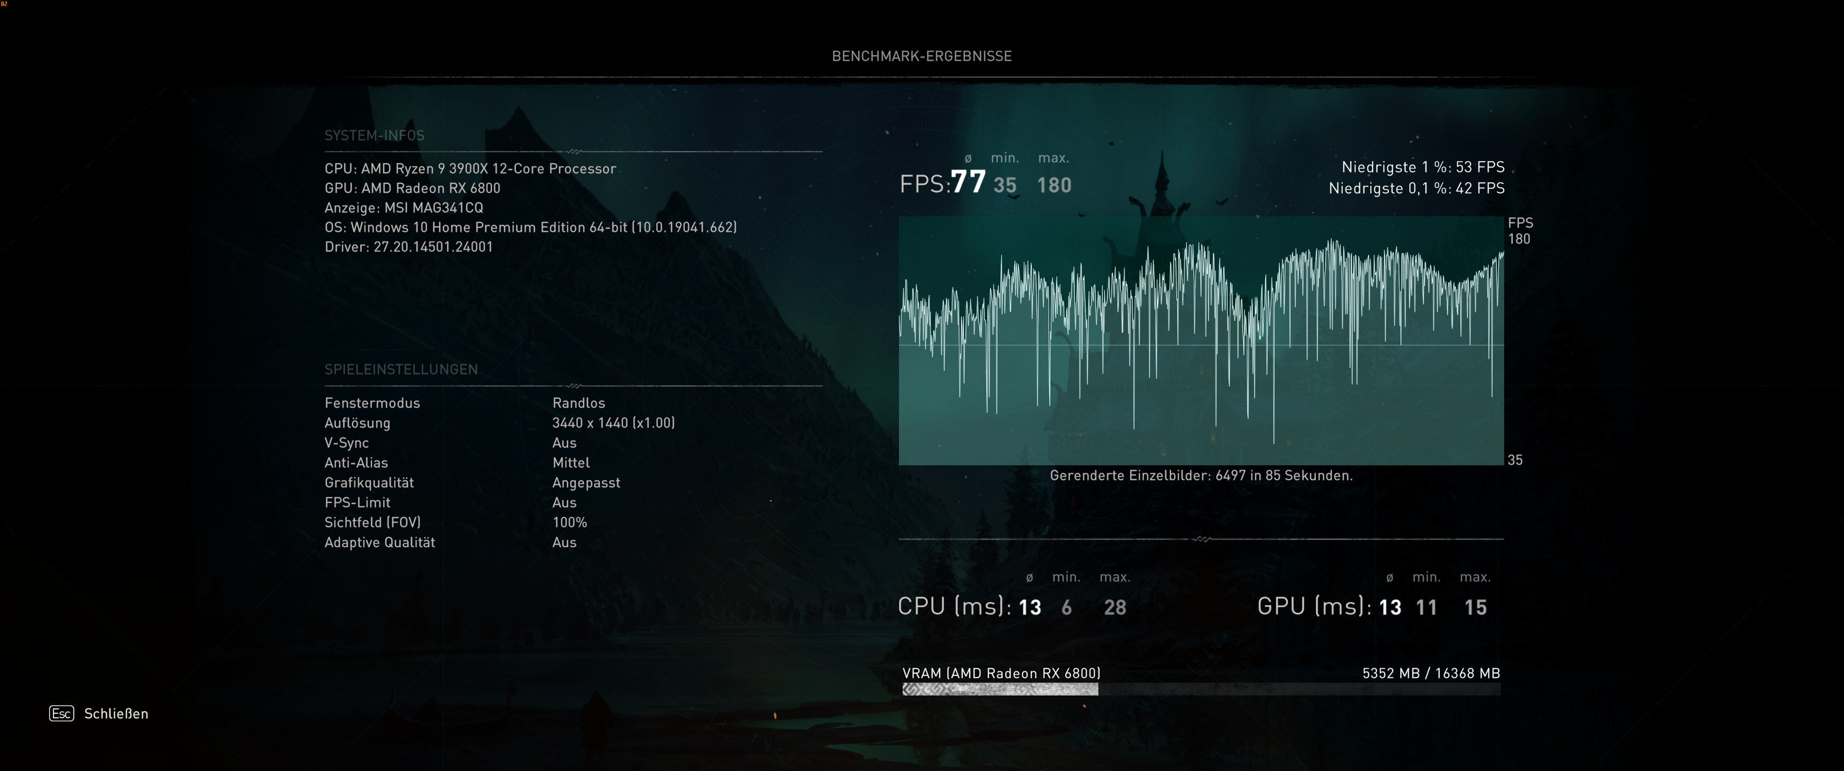Click the BENCHMARK-ERGEBNISSE title
The image size is (1844, 771).
[x=921, y=56]
